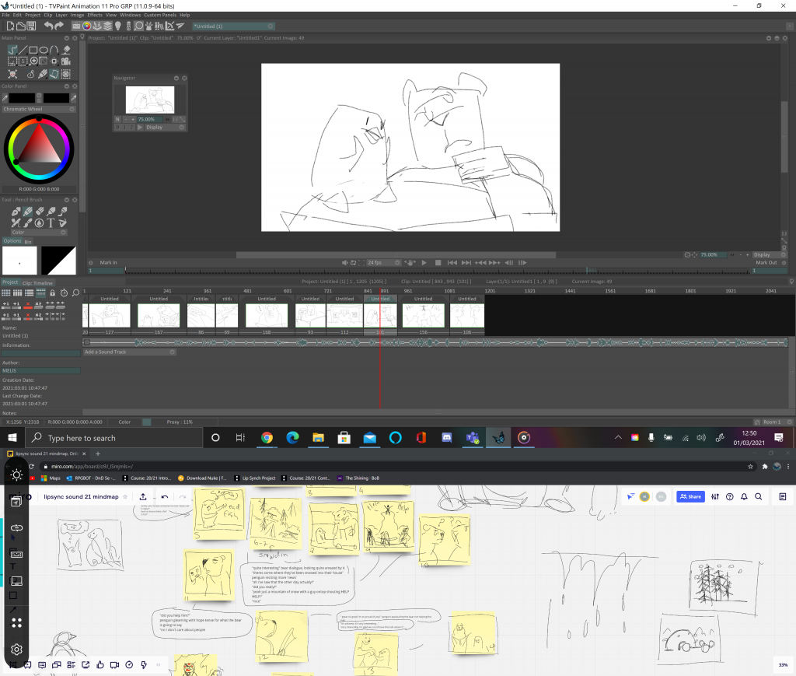Select the flood fill tool
This screenshot has height=676, width=796.
[x=65, y=50]
